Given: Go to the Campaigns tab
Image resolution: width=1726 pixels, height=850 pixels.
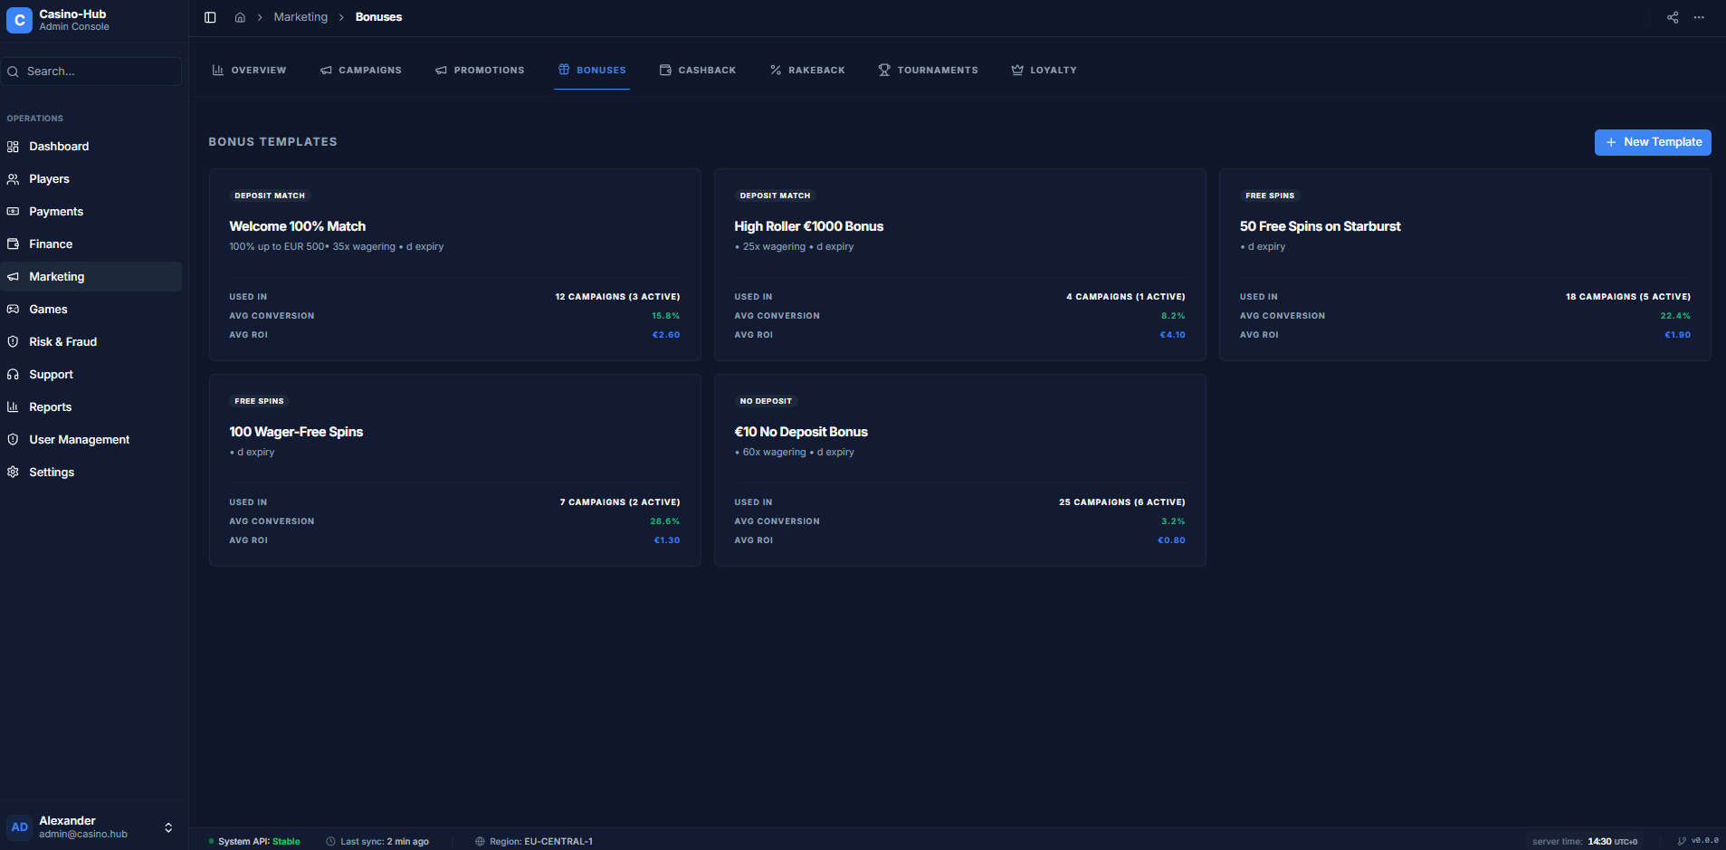Looking at the screenshot, I should 360,70.
